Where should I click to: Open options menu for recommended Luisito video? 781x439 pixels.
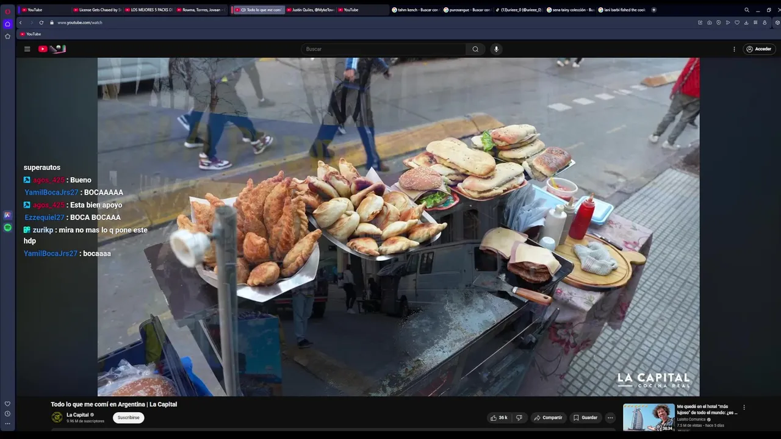pyautogui.click(x=744, y=407)
